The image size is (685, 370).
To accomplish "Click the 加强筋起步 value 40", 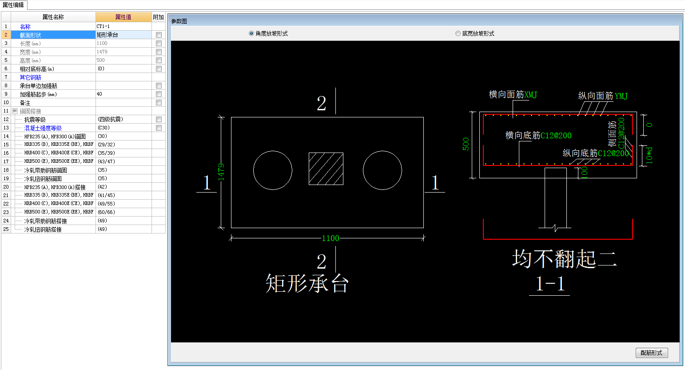I will (123, 94).
